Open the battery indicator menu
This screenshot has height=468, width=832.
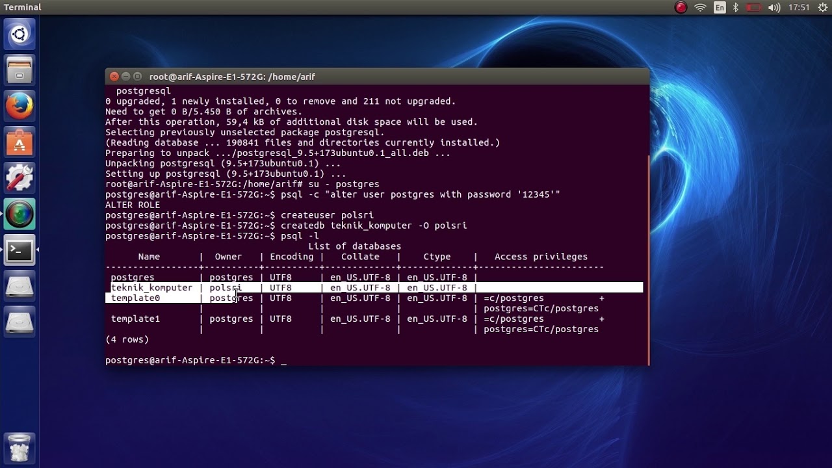pyautogui.click(x=754, y=8)
